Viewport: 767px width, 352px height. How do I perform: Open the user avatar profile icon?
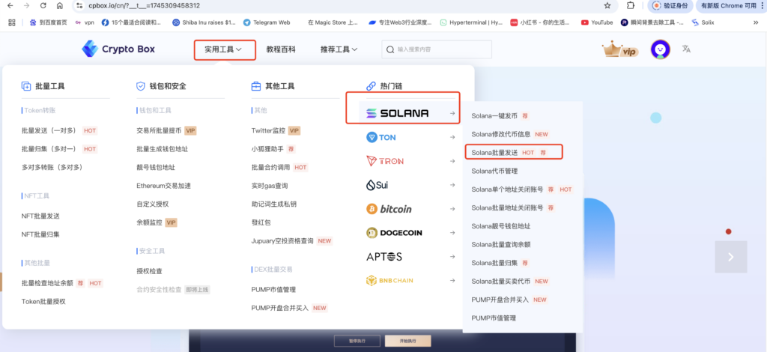point(661,49)
